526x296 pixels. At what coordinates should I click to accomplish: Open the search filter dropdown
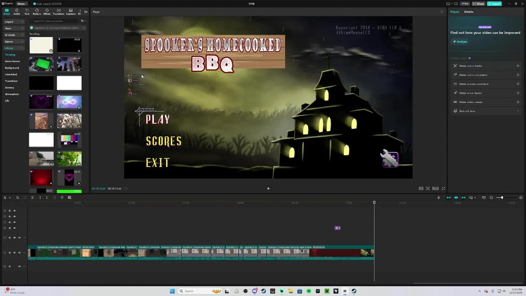coord(83,21)
